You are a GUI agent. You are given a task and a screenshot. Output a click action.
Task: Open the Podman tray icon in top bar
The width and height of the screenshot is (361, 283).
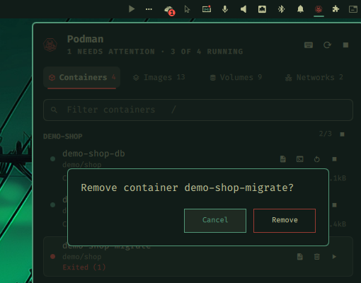tap(319, 9)
